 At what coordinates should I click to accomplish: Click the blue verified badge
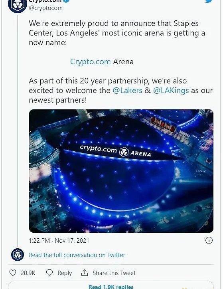66,1
